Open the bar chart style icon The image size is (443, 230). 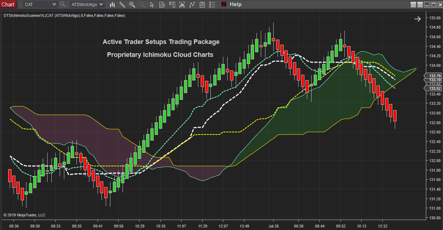tap(112, 5)
